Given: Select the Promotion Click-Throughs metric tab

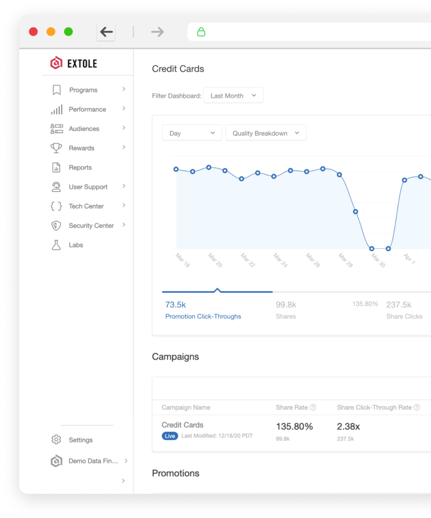Looking at the screenshot, I should [203, 310].
